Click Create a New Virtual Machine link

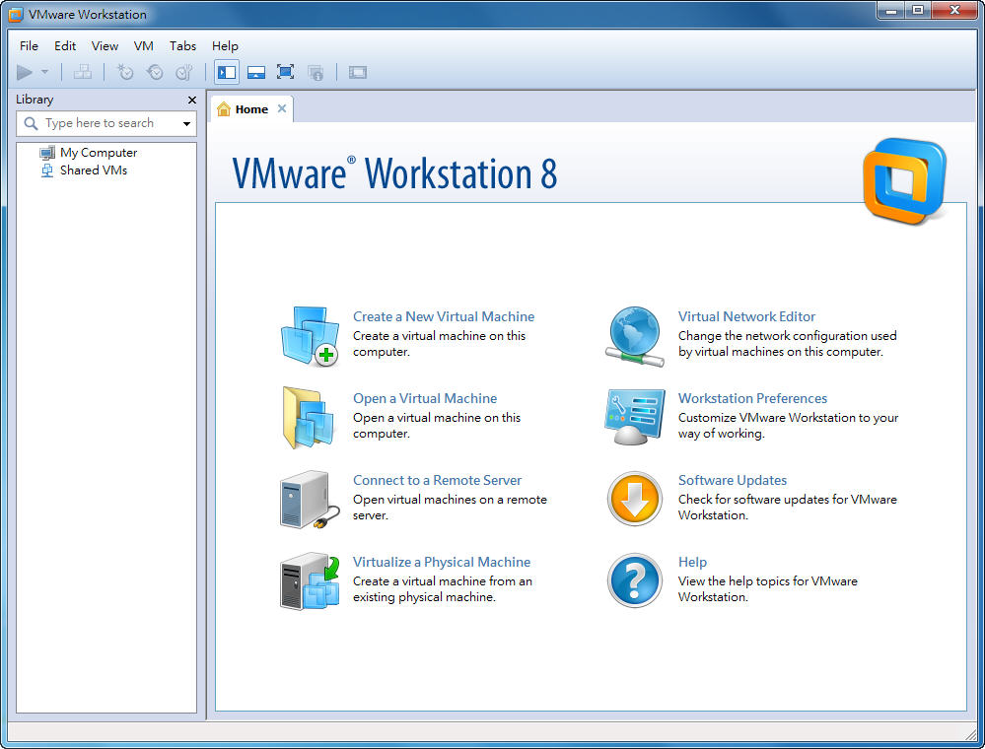[444, 316]
